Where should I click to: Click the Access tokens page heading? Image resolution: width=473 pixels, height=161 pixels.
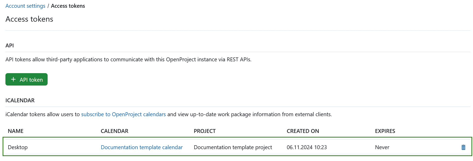(29, 19)
